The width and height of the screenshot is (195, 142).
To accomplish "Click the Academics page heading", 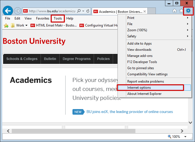I will click(31, 80).
